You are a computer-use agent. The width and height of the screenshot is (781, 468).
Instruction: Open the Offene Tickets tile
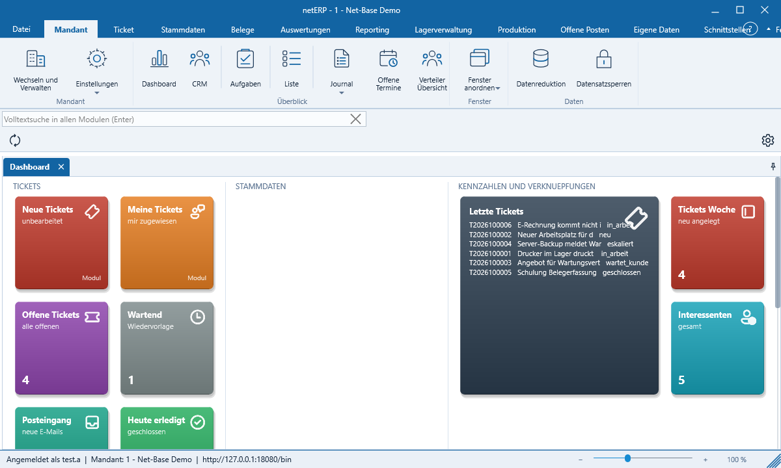pyautogui.click(x=62, y=348)
